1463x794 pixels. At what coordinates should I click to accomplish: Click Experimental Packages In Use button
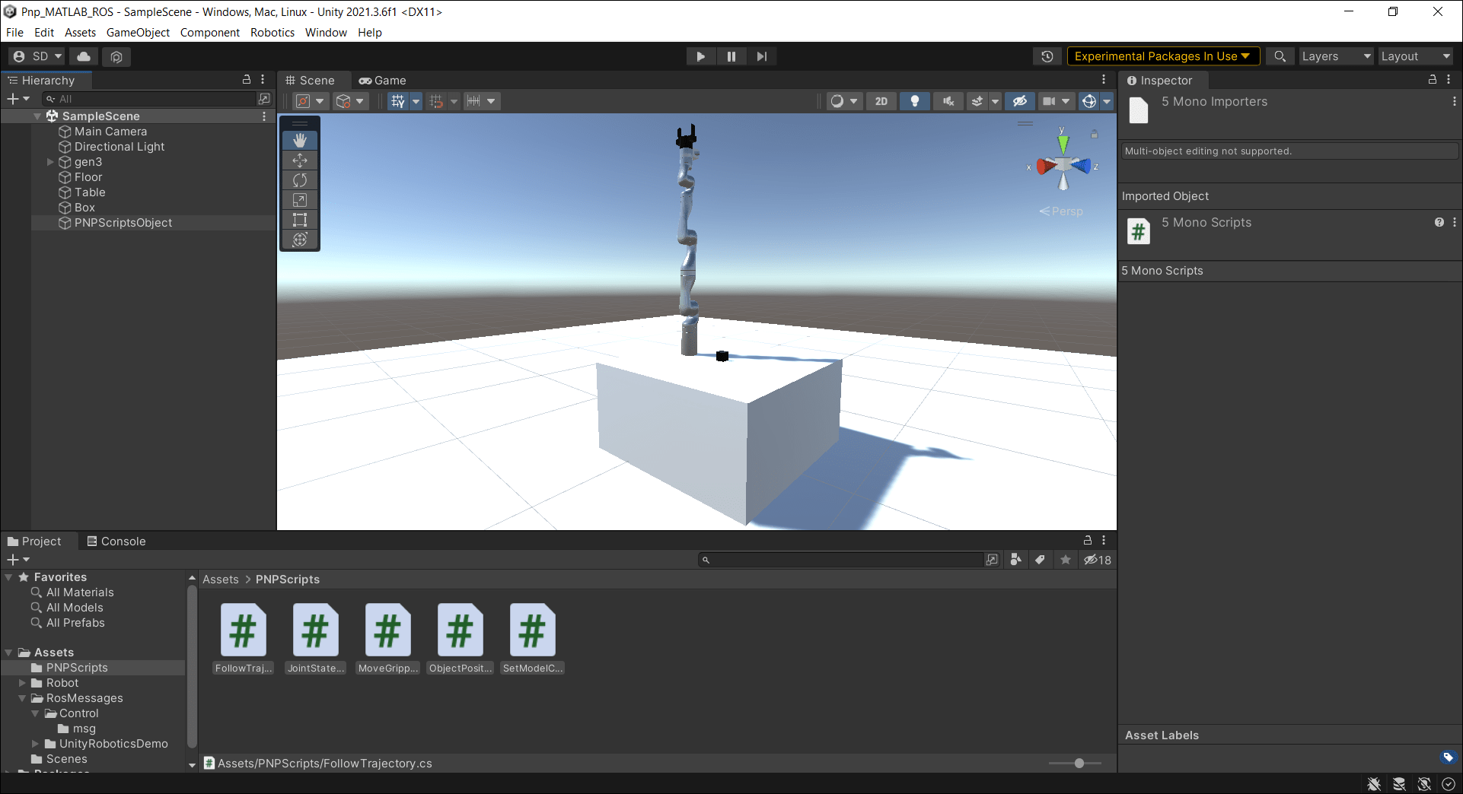[x=1162, y=56]
